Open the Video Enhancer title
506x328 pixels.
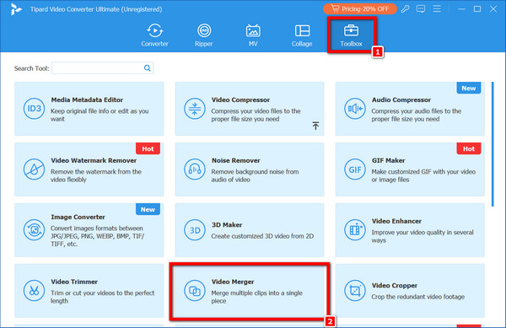(396, 221)
